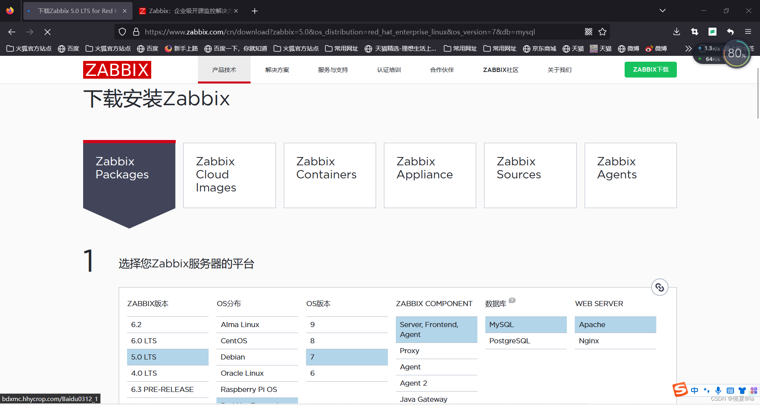Click the green extension icon in toolbar

click(x=712, y=32)
